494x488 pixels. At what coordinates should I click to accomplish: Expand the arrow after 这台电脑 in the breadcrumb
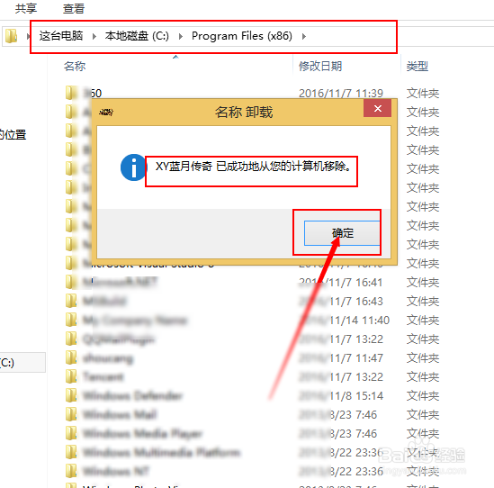(x=94, y=36)
